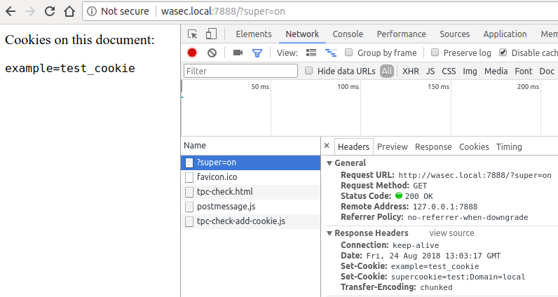Clear the network log

tap(212, 53)
